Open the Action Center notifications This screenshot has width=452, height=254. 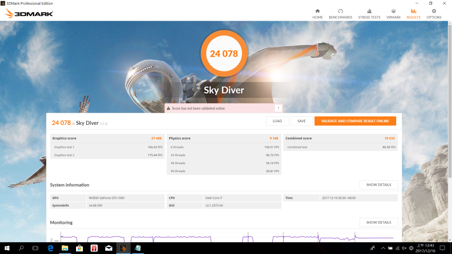[442, 248]
